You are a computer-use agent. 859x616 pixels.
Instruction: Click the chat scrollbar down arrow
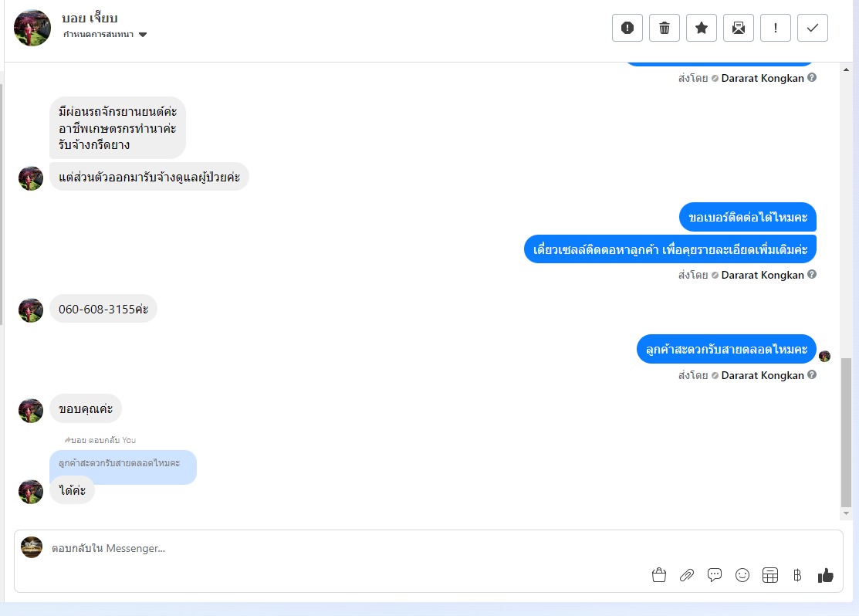pyautogui.click(x=847, y=513)
